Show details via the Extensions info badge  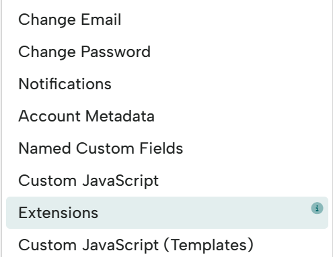[317, 208]
